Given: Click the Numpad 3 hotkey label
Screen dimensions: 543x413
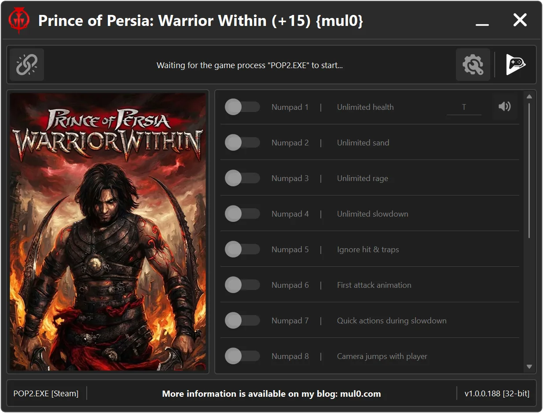Looking at the screenshot, I should tap(290, 178).
